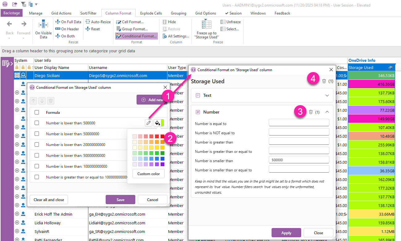Check the 'Number is lower than: 500000' checkbox

pyautogui.click(x=37, y=123)
